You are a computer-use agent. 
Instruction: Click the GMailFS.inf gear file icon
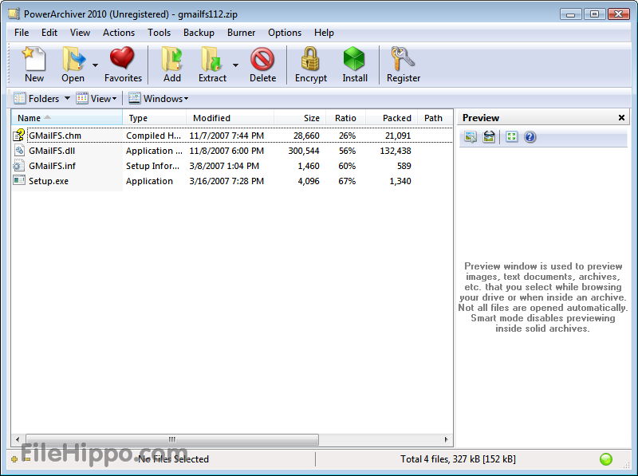[x=18, y=166]
